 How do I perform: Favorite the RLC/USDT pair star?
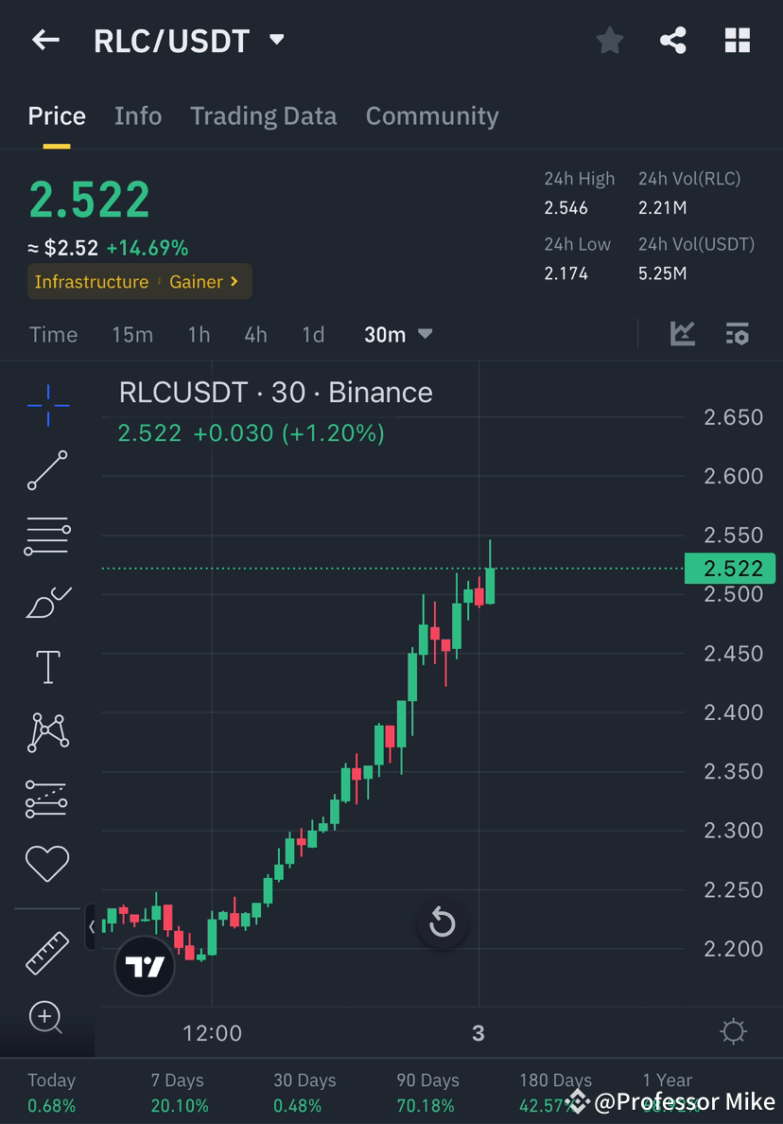pos(609,40)
